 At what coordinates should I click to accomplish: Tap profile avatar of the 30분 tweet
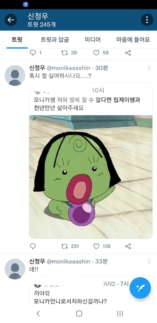15,75
